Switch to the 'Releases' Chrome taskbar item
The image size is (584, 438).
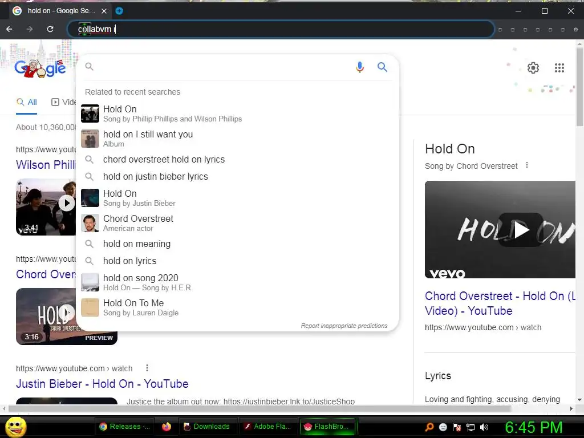click(124, 427)
